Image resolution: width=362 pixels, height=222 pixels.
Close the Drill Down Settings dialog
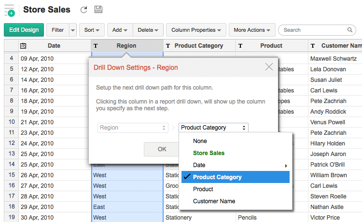pyautogui.click(x=269, y=67)
